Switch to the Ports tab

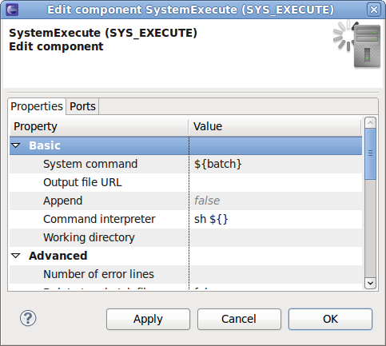click(82, 106)
